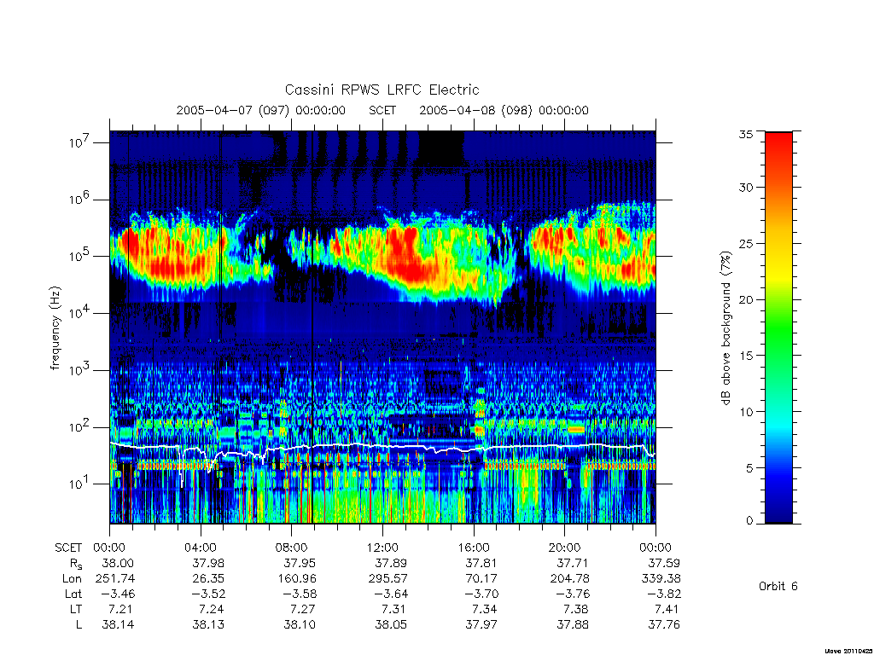Click the end timestamp 2005-04-08 (098) 00:00:00
The width and height of the screenshot is (874, 655).
click(x=504, y=110)
